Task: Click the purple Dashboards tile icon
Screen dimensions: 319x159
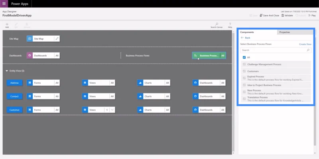Action: point(30,56)
